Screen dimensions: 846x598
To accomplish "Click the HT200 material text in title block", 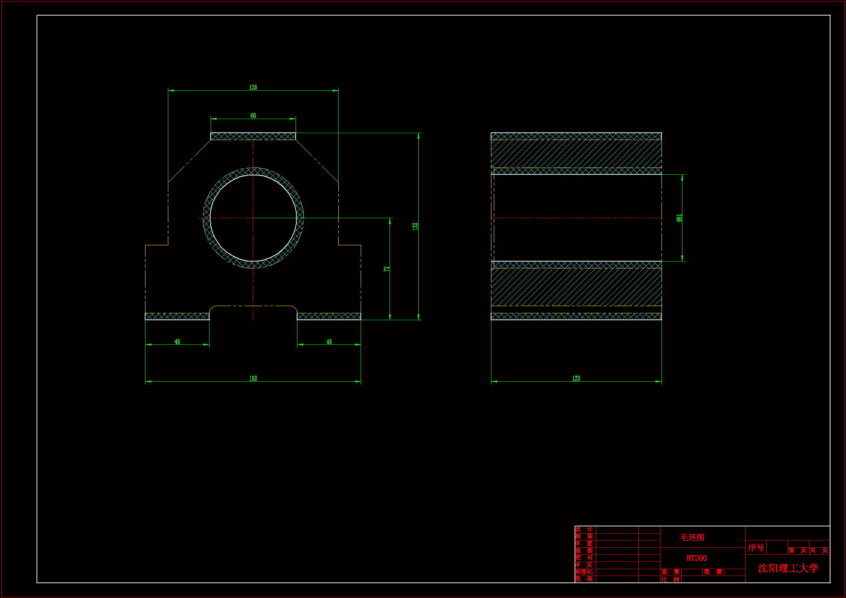I will click(x=697, y=558).
